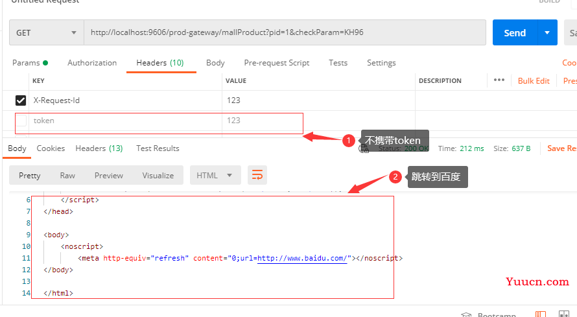
Task: Open the Bootcamp icon in status bar
Action: (466, 314)
